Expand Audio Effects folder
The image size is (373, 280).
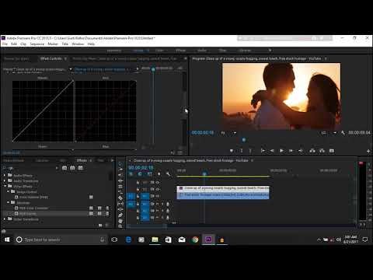click(x=5, y=176)
